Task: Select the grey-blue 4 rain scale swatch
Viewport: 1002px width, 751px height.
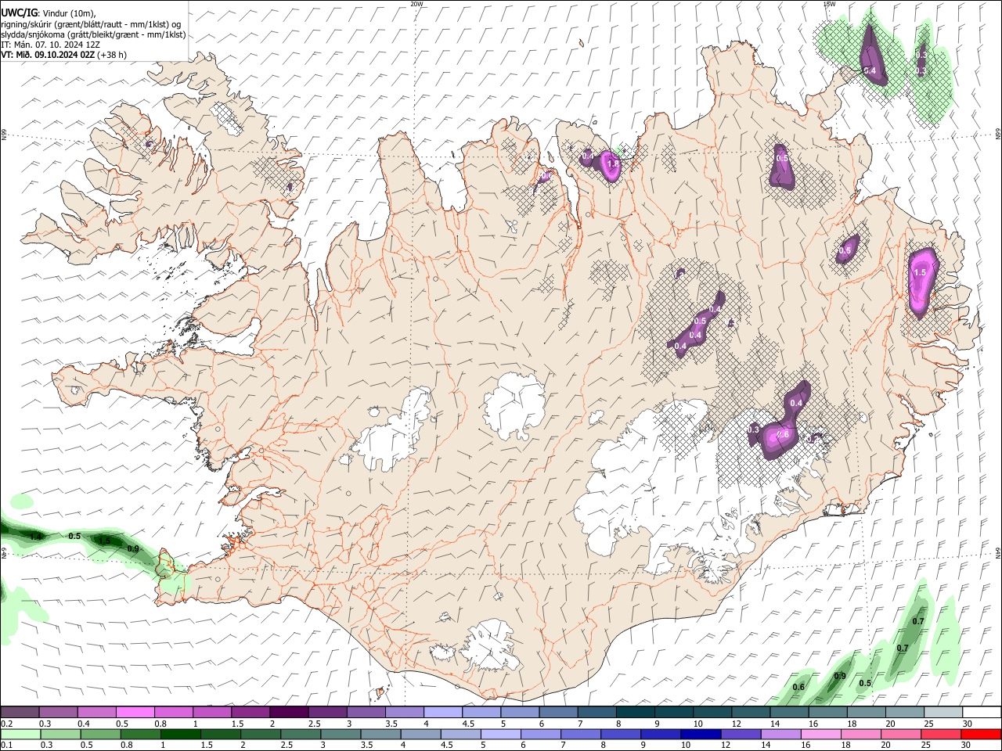Action: coord(420,734)
